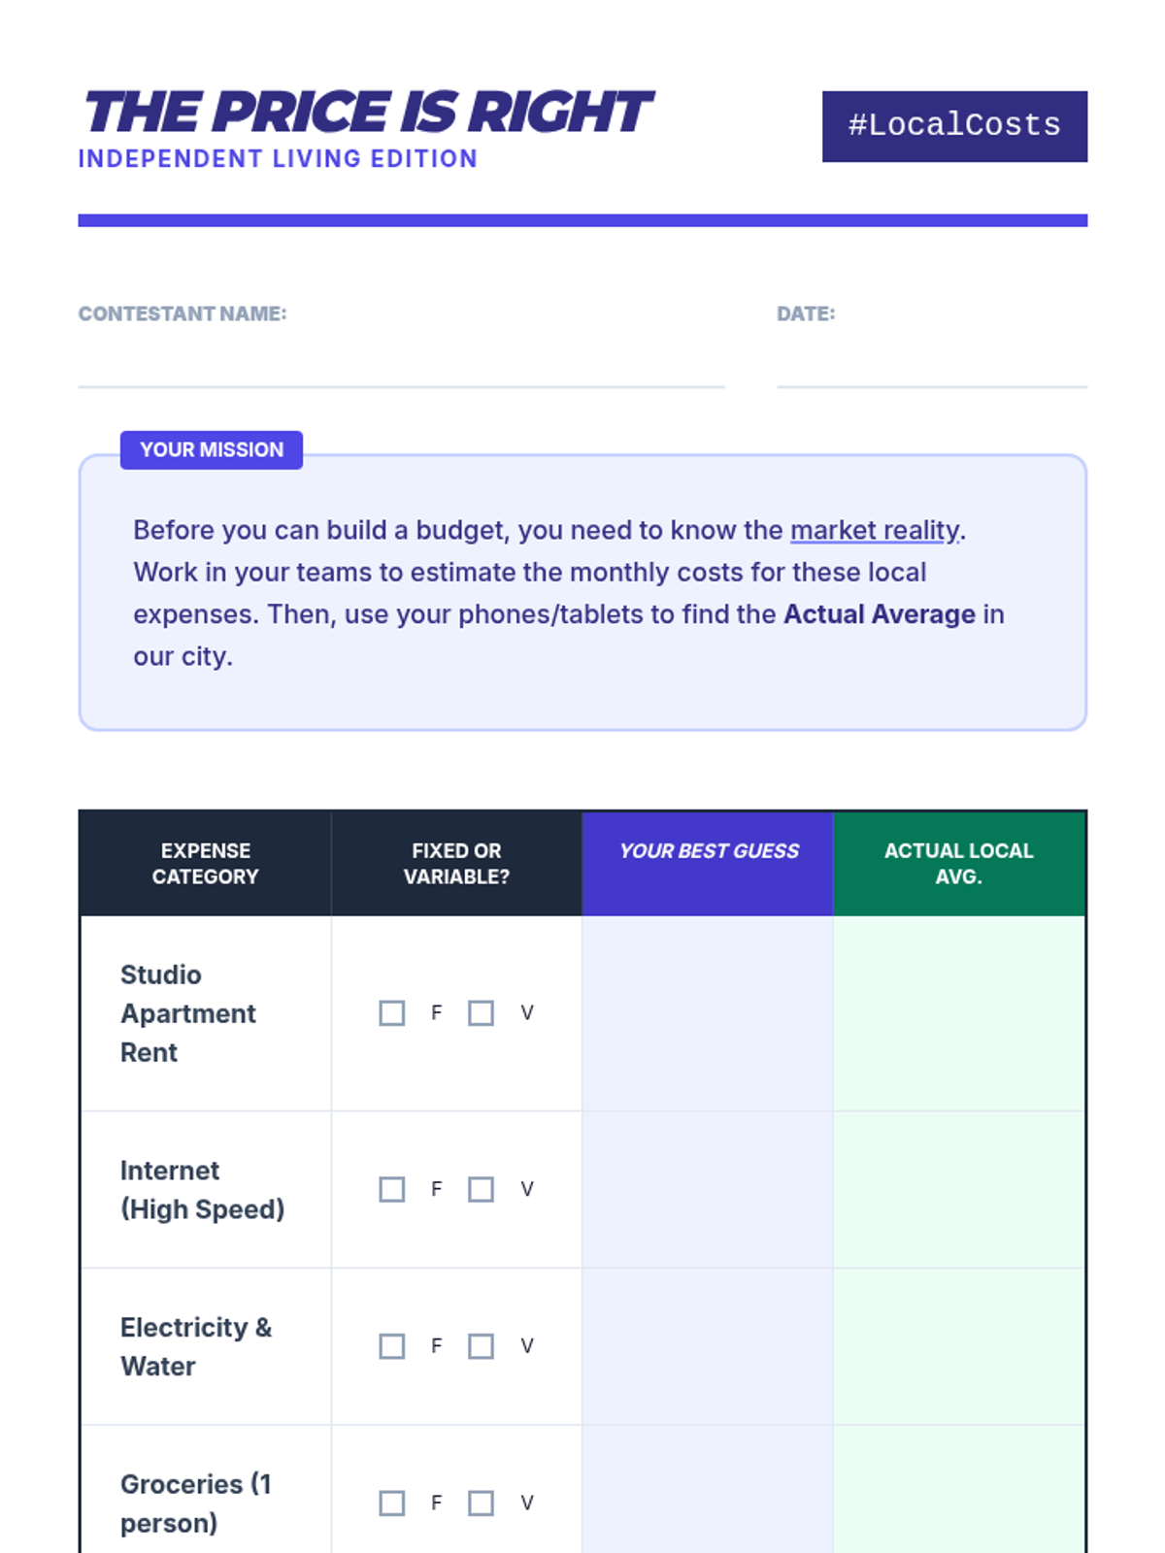Click the Contestant Name input line
This screenshot has height=1553, width=1165.
[x=401, y=367]
